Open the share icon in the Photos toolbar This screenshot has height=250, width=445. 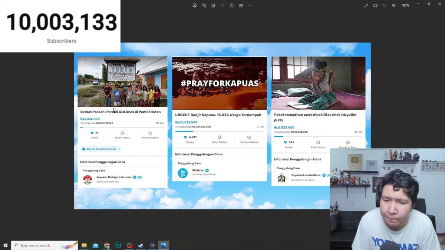[x=241, y=6]
